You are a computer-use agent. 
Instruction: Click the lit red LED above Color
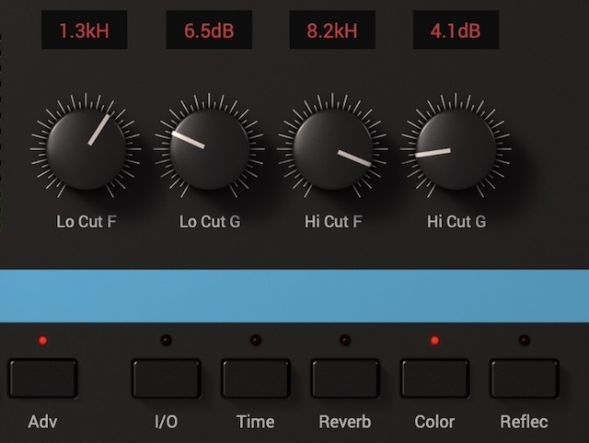434,341
